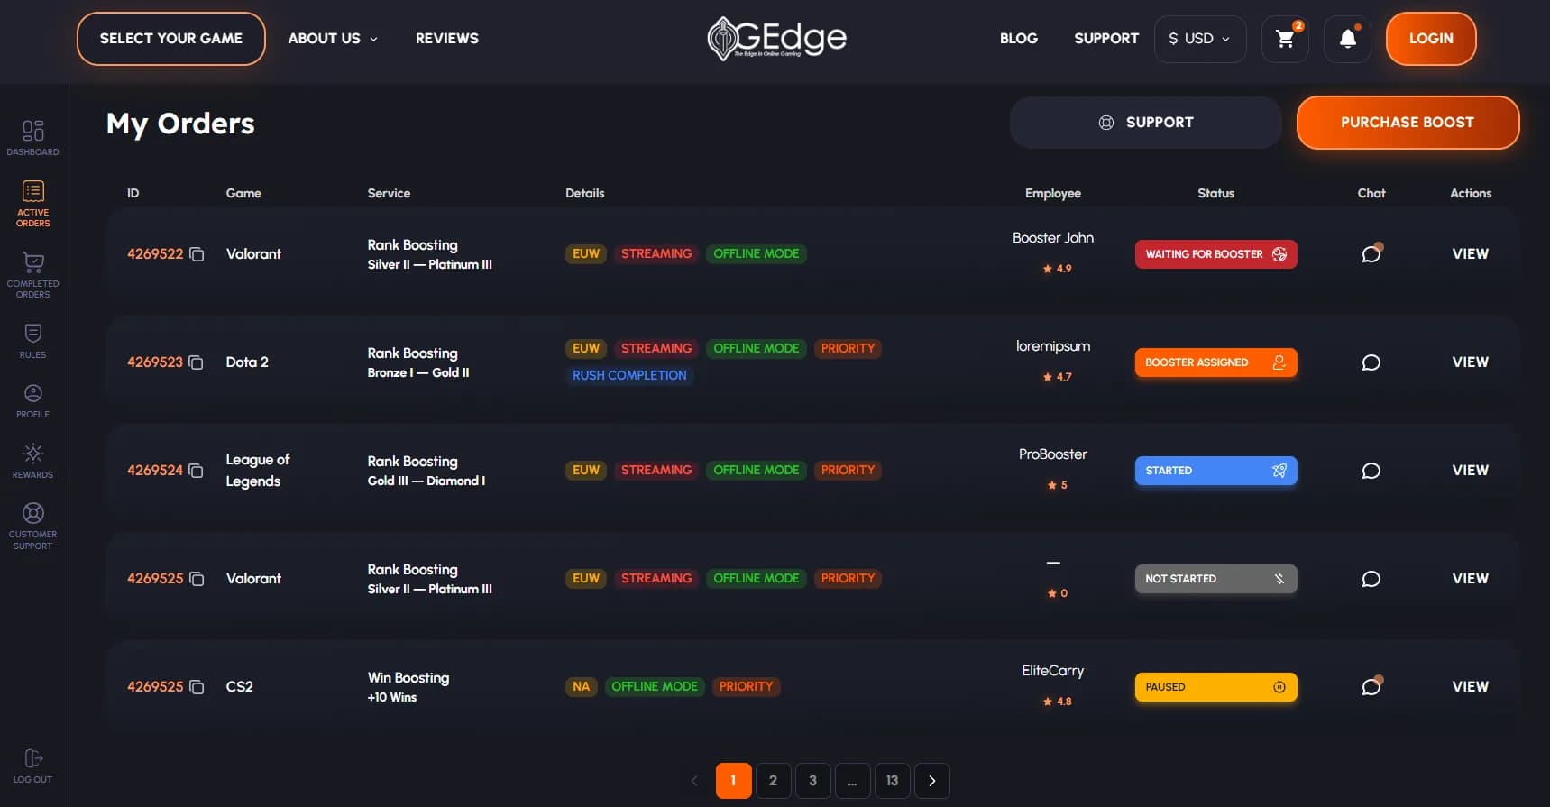Open the USD currency dropdown

point(1199,39)
